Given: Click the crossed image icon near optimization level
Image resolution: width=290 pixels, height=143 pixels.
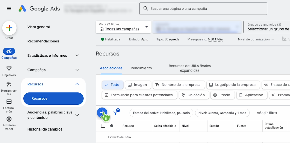Looking at the screenshot, I should click(284, 39).
